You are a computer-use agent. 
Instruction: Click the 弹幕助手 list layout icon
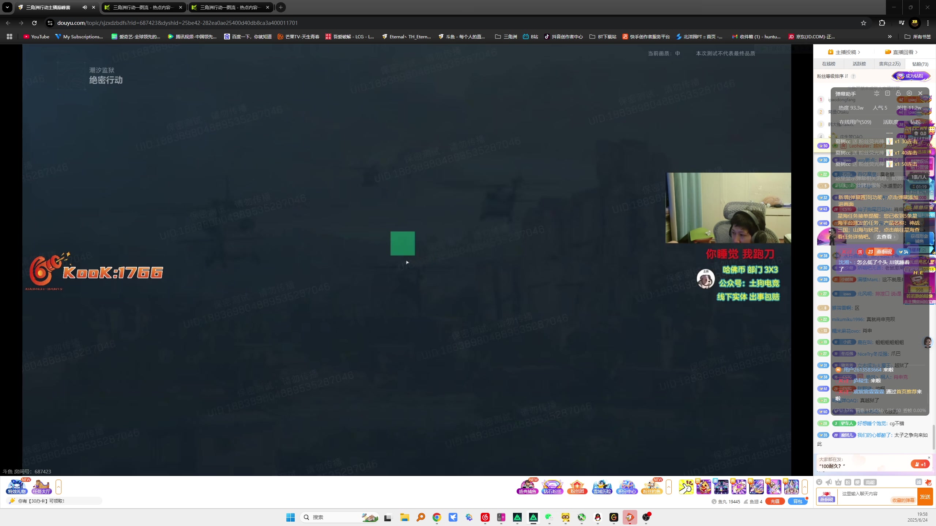(x=887, y=93)
